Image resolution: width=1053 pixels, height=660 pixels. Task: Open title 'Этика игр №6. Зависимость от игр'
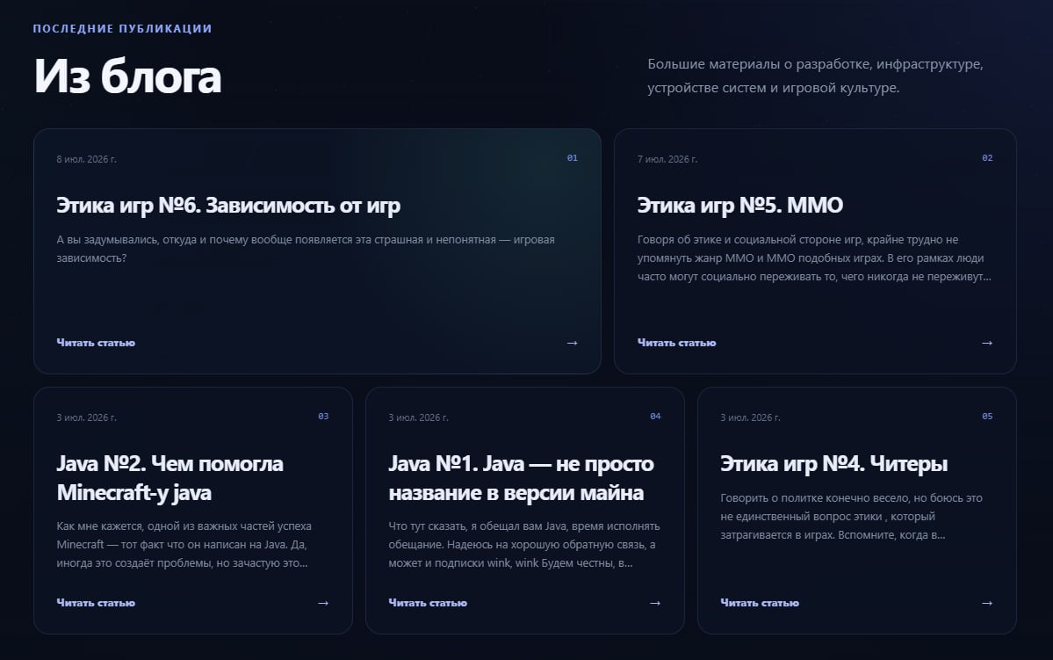point(228,205)
